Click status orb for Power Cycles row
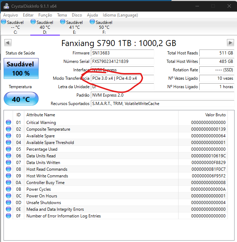The width and height of the screenshot is (237, 242). (x=8, y=189)
